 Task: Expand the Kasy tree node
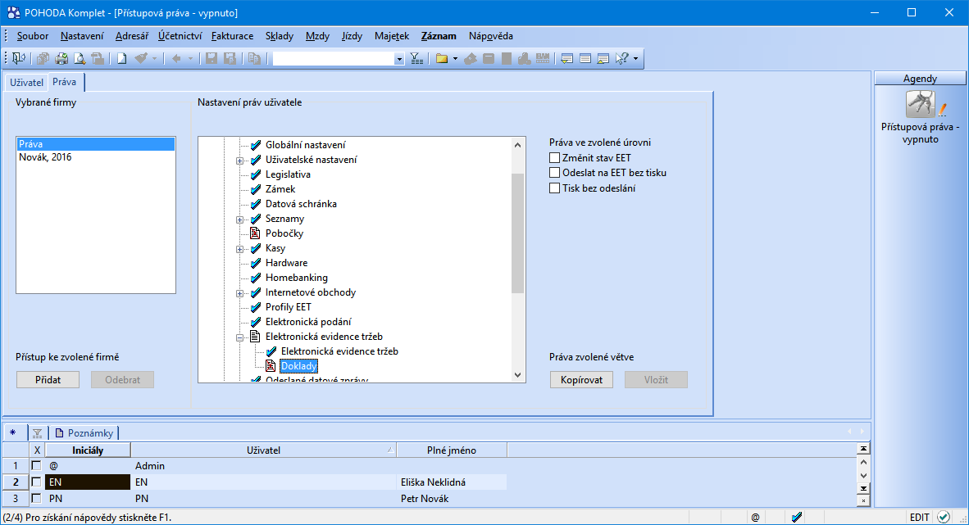(239, 249)
